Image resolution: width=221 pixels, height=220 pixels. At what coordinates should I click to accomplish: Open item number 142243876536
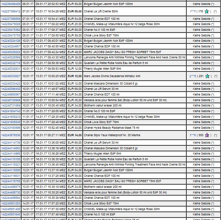point(11,135)
